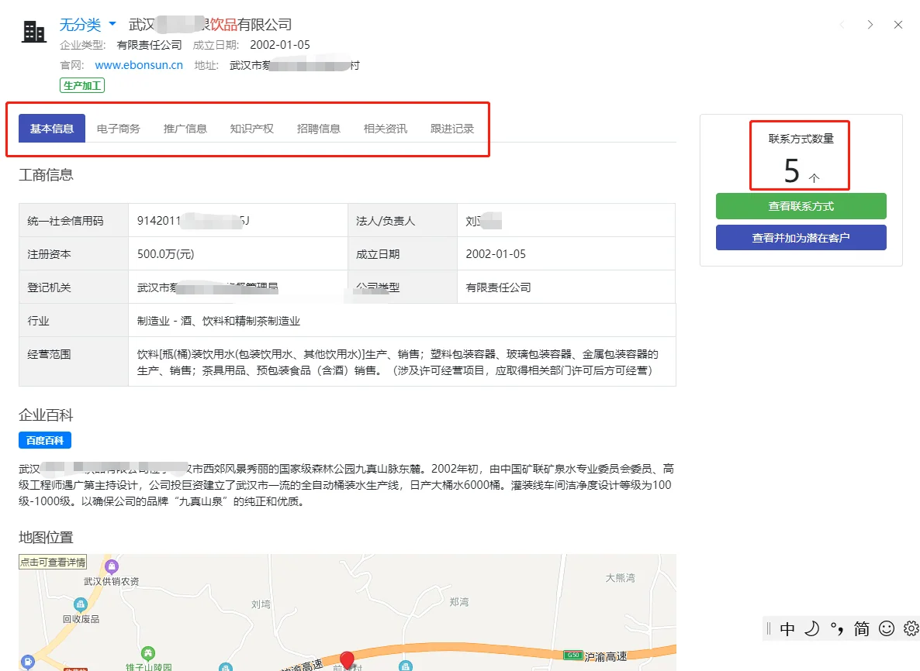This screenshot has height=671, width=920.
Task: Open the 推广信息 tab
Action: coord(185,129)
